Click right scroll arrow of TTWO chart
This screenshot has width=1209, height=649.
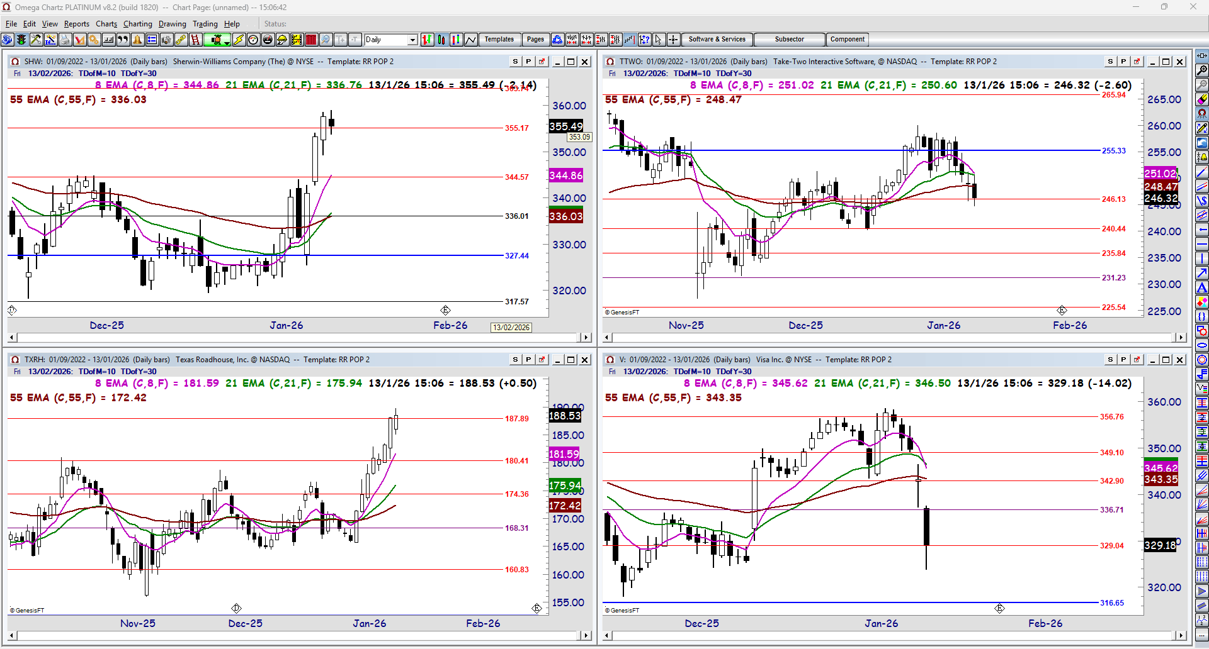1181,338
